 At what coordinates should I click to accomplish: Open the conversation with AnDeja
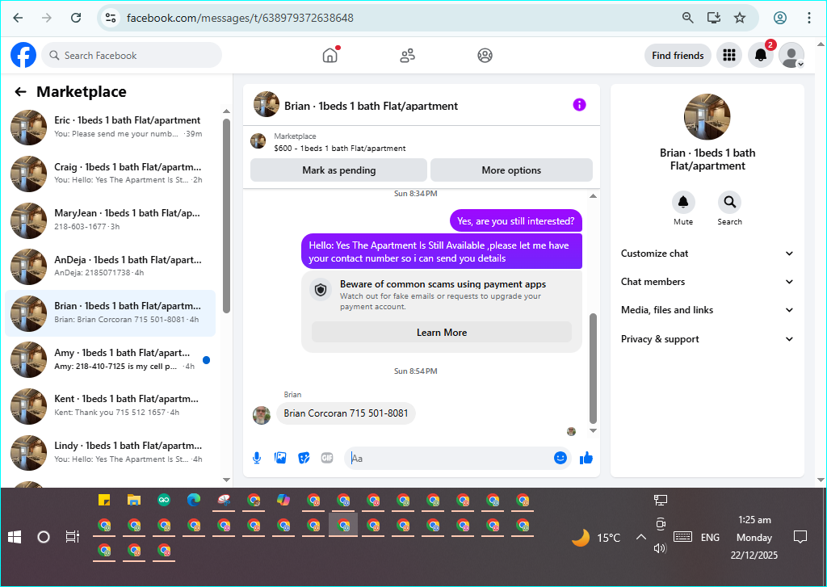coord(110,266)
